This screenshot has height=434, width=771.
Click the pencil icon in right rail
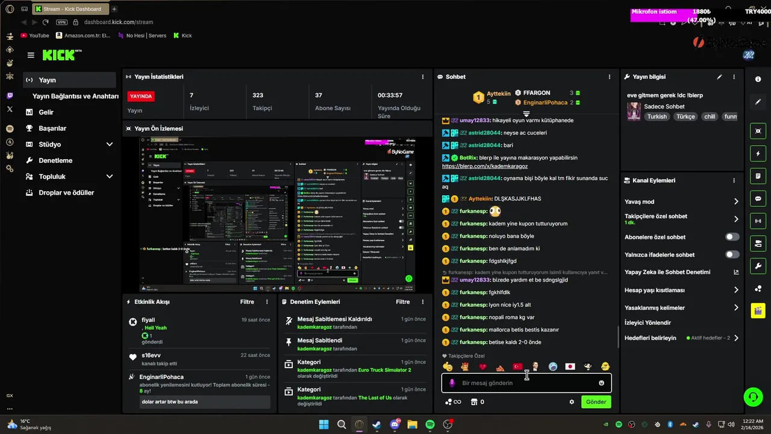758,102
